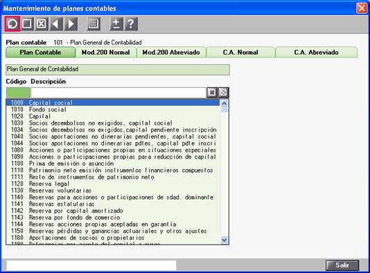Select row 1030 Socios desembolsos no exigidos

113,123
